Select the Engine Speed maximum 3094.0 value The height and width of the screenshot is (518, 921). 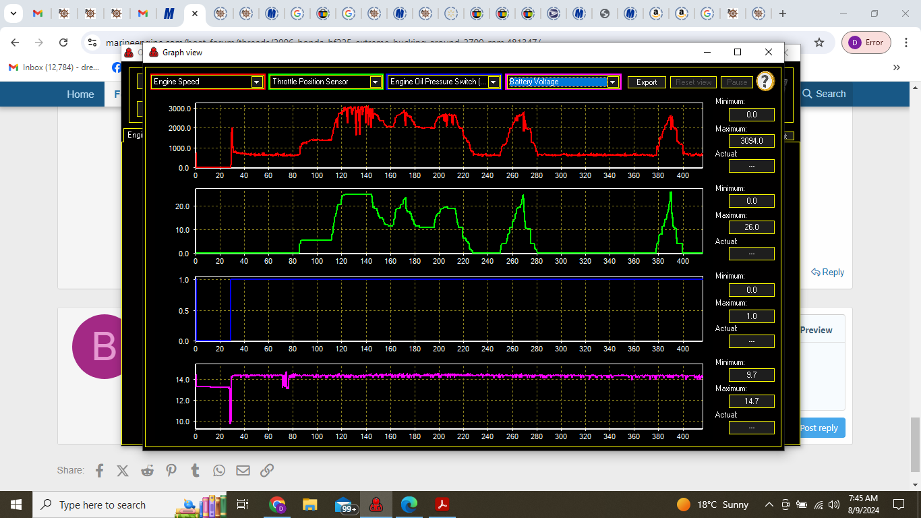(751, 140)
